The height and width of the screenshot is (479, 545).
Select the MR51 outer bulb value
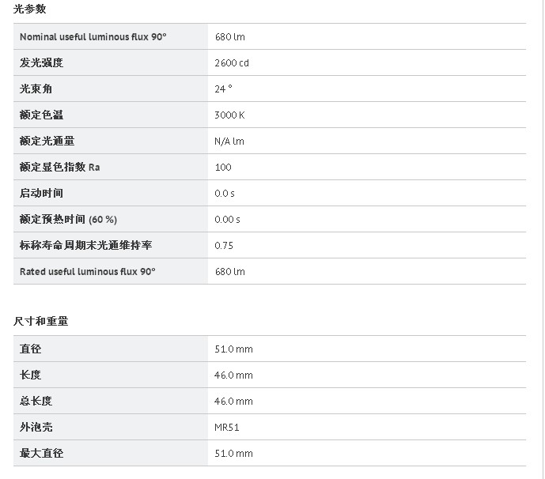[x=227, y=427]
